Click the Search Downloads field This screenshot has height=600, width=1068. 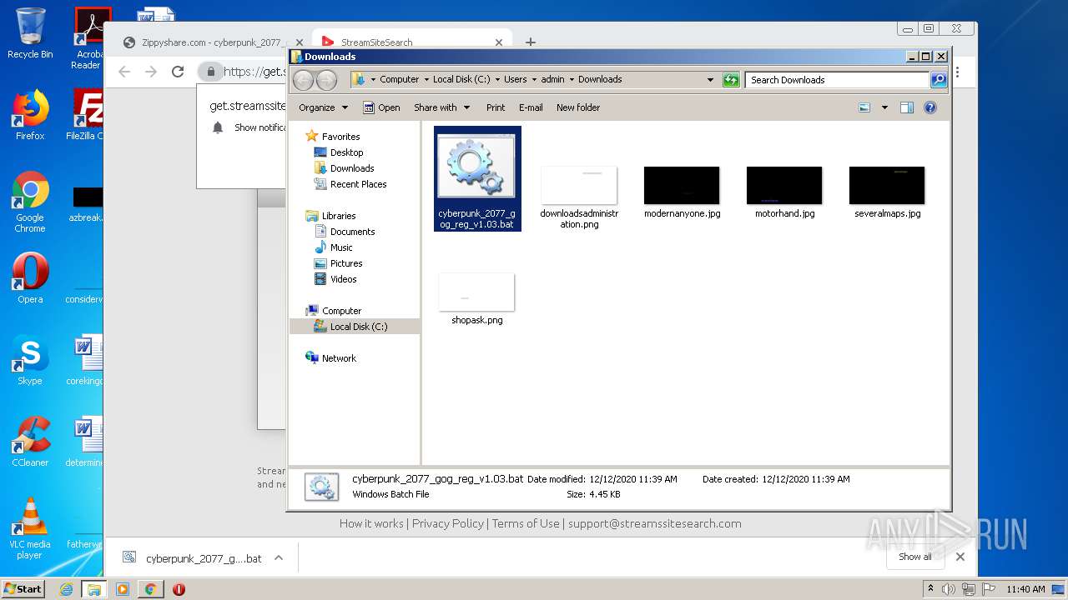click(x=837, y=80)
